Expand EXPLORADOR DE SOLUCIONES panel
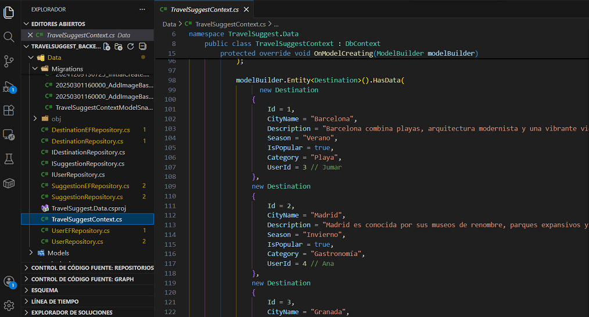 point(88,312)
